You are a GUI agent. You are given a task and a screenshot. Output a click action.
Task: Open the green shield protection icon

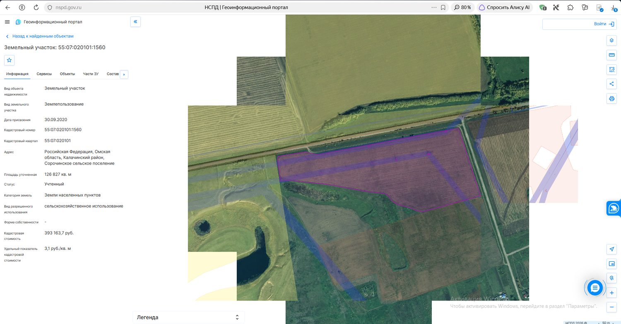(x=543, y=7)
